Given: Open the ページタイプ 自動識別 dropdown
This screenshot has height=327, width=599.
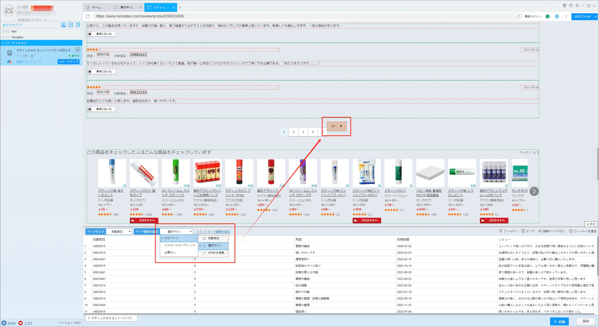Looking at the screenshot, I should [x=119, y=231].
